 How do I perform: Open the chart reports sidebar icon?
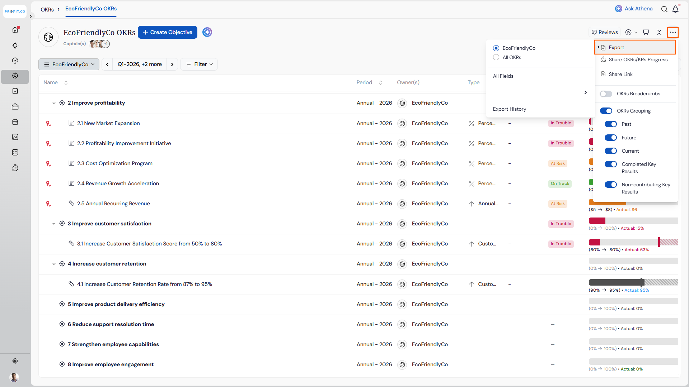pos(15,137)
